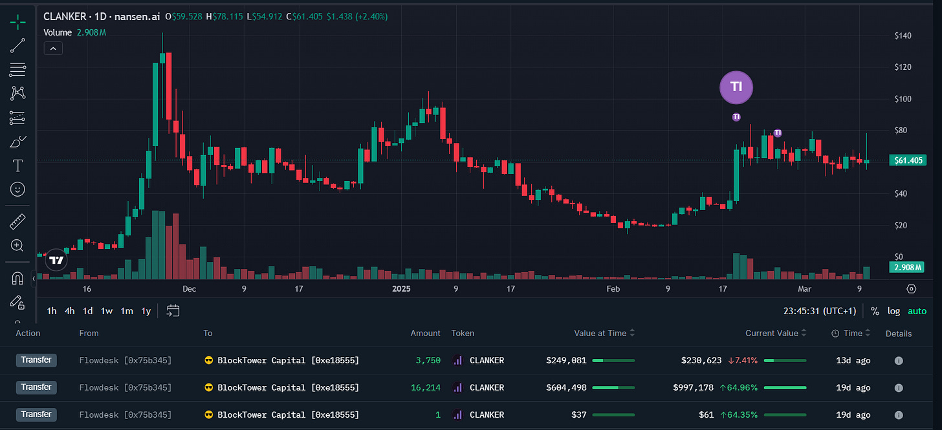Screen dimensions: 942x430
Task: Open details info for 16,214 CLANKER transfer
Action: coord(899,388)
